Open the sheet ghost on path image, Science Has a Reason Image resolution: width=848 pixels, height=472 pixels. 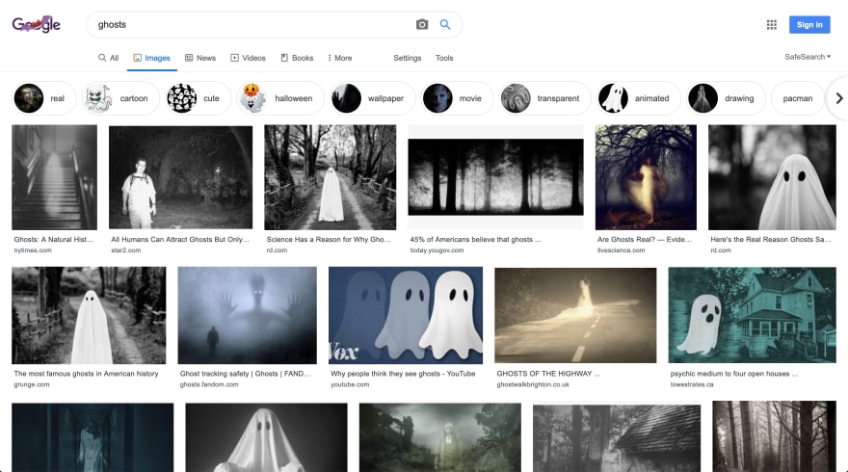pyautogui.click(x=330, y=177)
